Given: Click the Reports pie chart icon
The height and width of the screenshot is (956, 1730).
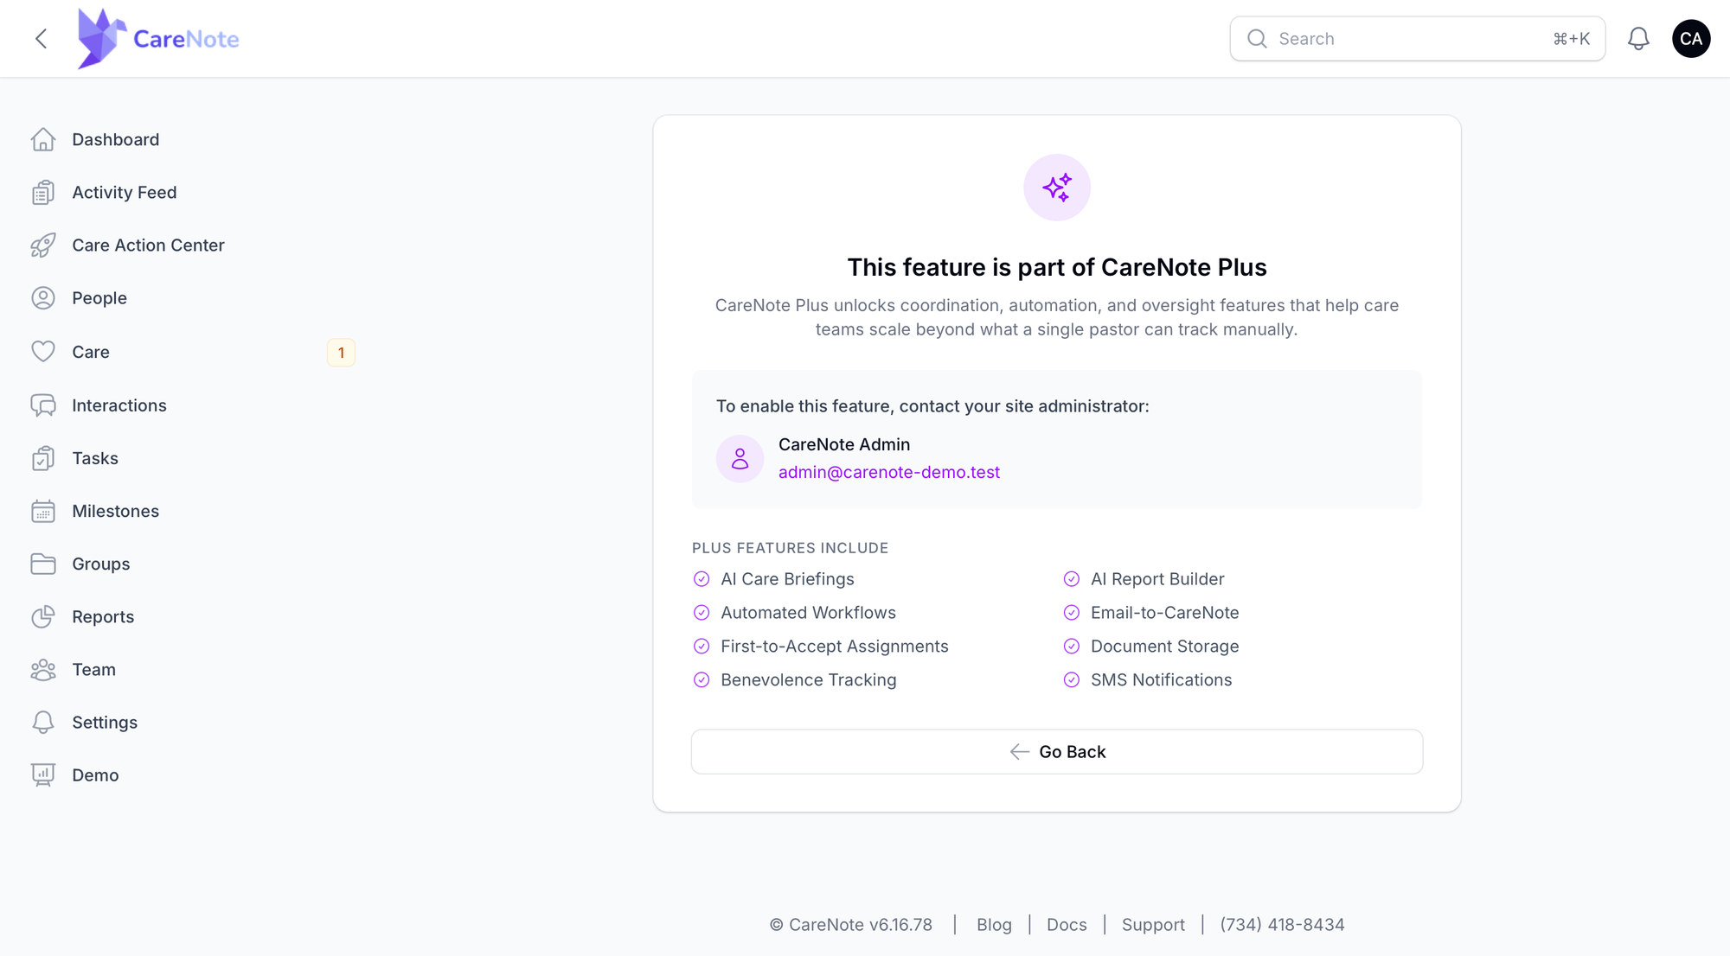Looking at the screenshot, I should [x=43, y=616].
